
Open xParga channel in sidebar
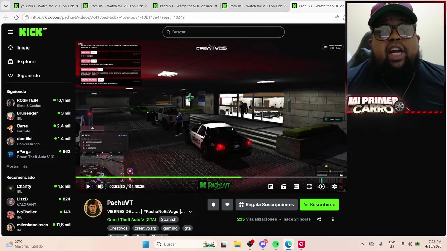38,154
